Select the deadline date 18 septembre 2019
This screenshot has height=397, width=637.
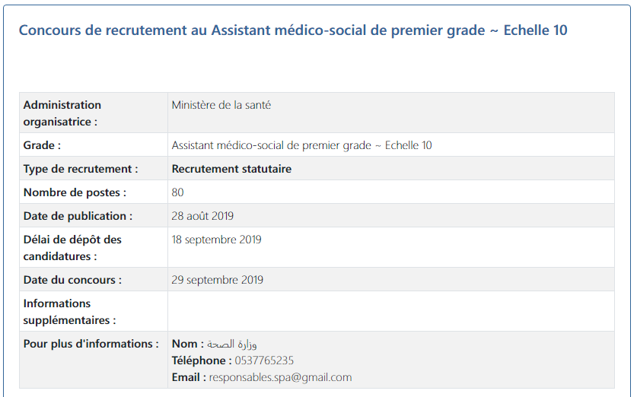(216, 240)
